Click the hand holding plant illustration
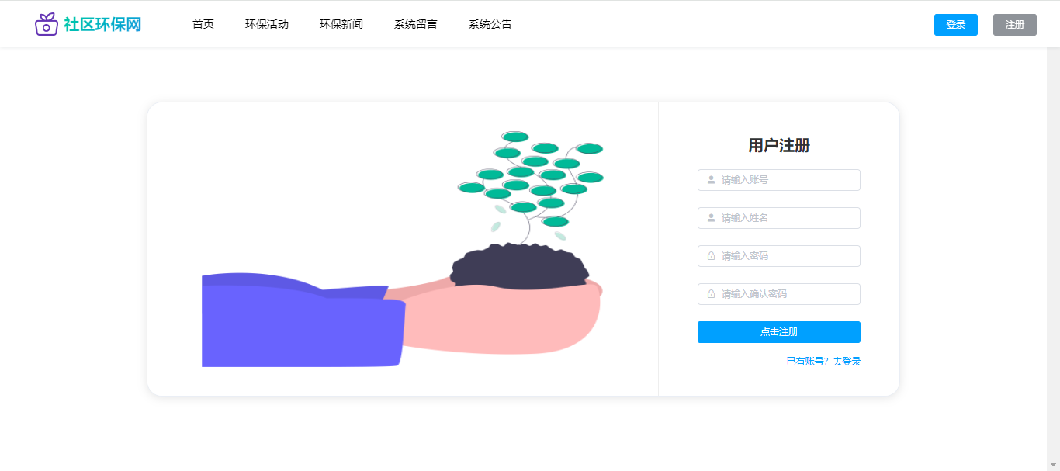The width and height of the screenshot is (1060, 471). tap(403, 249)
